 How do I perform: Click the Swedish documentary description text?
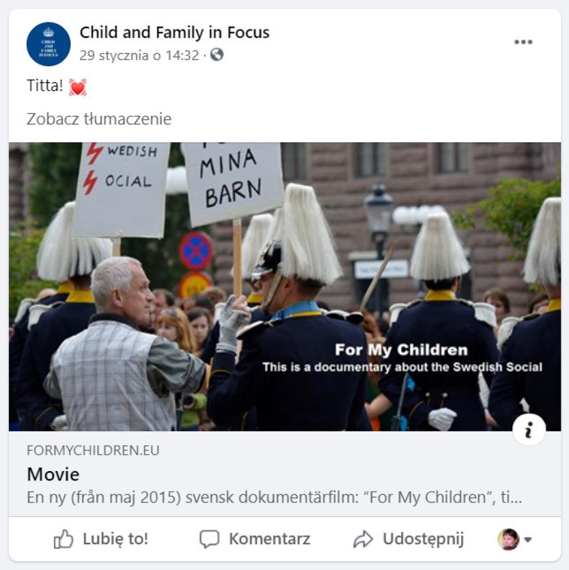pos(274,497)
